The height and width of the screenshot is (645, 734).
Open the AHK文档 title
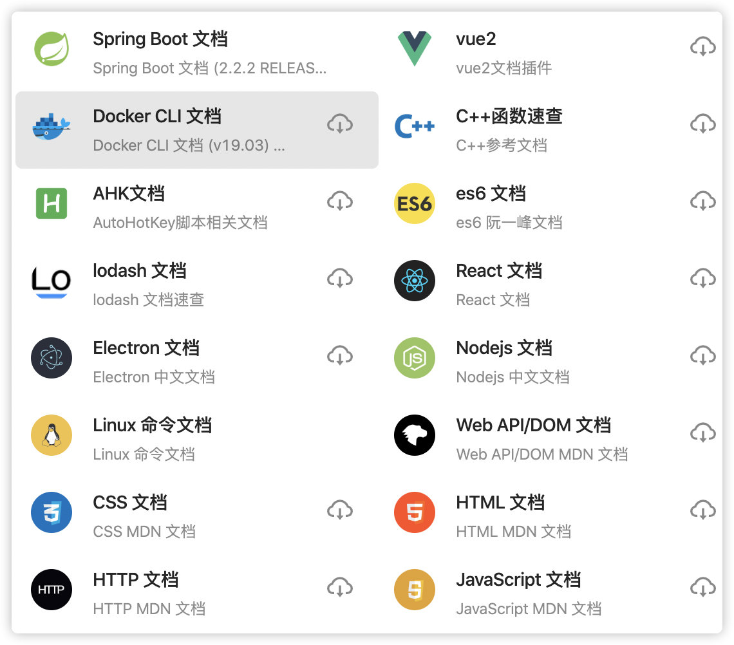coord(129,193)
